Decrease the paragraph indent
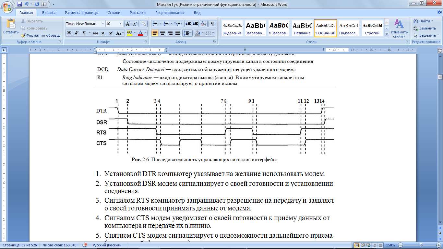This screenshot has height=249, width=443. coord(188,24)
